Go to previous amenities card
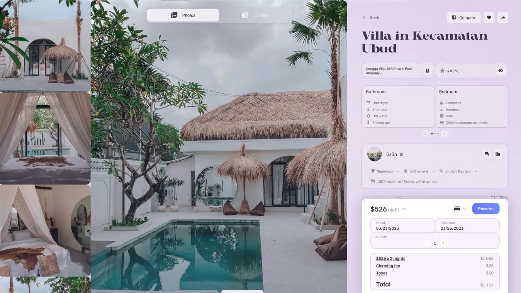This screenshot has height=293, width=521. [x=425, y=134]
